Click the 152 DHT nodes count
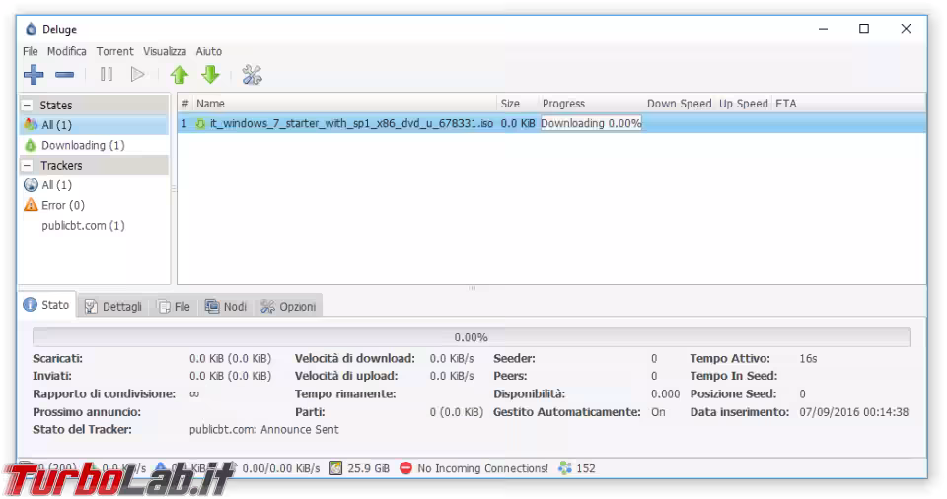947x499 pixels. tap(585, 468)
